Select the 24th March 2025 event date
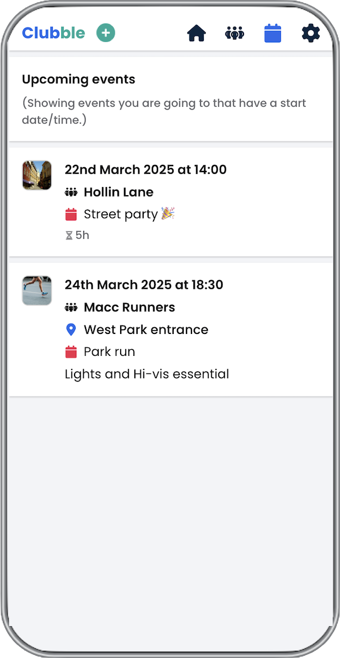This screenshot has width=340, height=658. click(144, 285)
